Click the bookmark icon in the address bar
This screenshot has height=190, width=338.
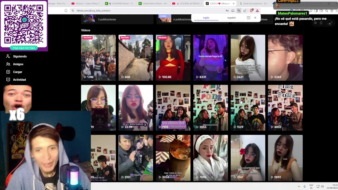(x=66, y=11)
